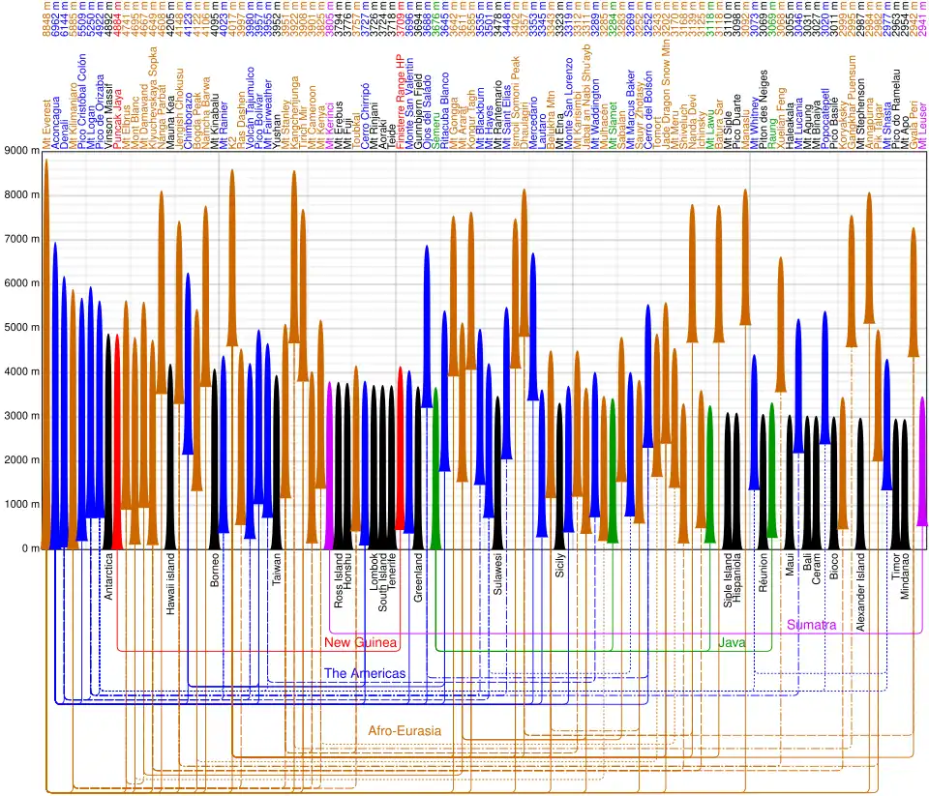Select the Alexander Island label
Viewport: 929px width, 796px height.
pos(860,592)
